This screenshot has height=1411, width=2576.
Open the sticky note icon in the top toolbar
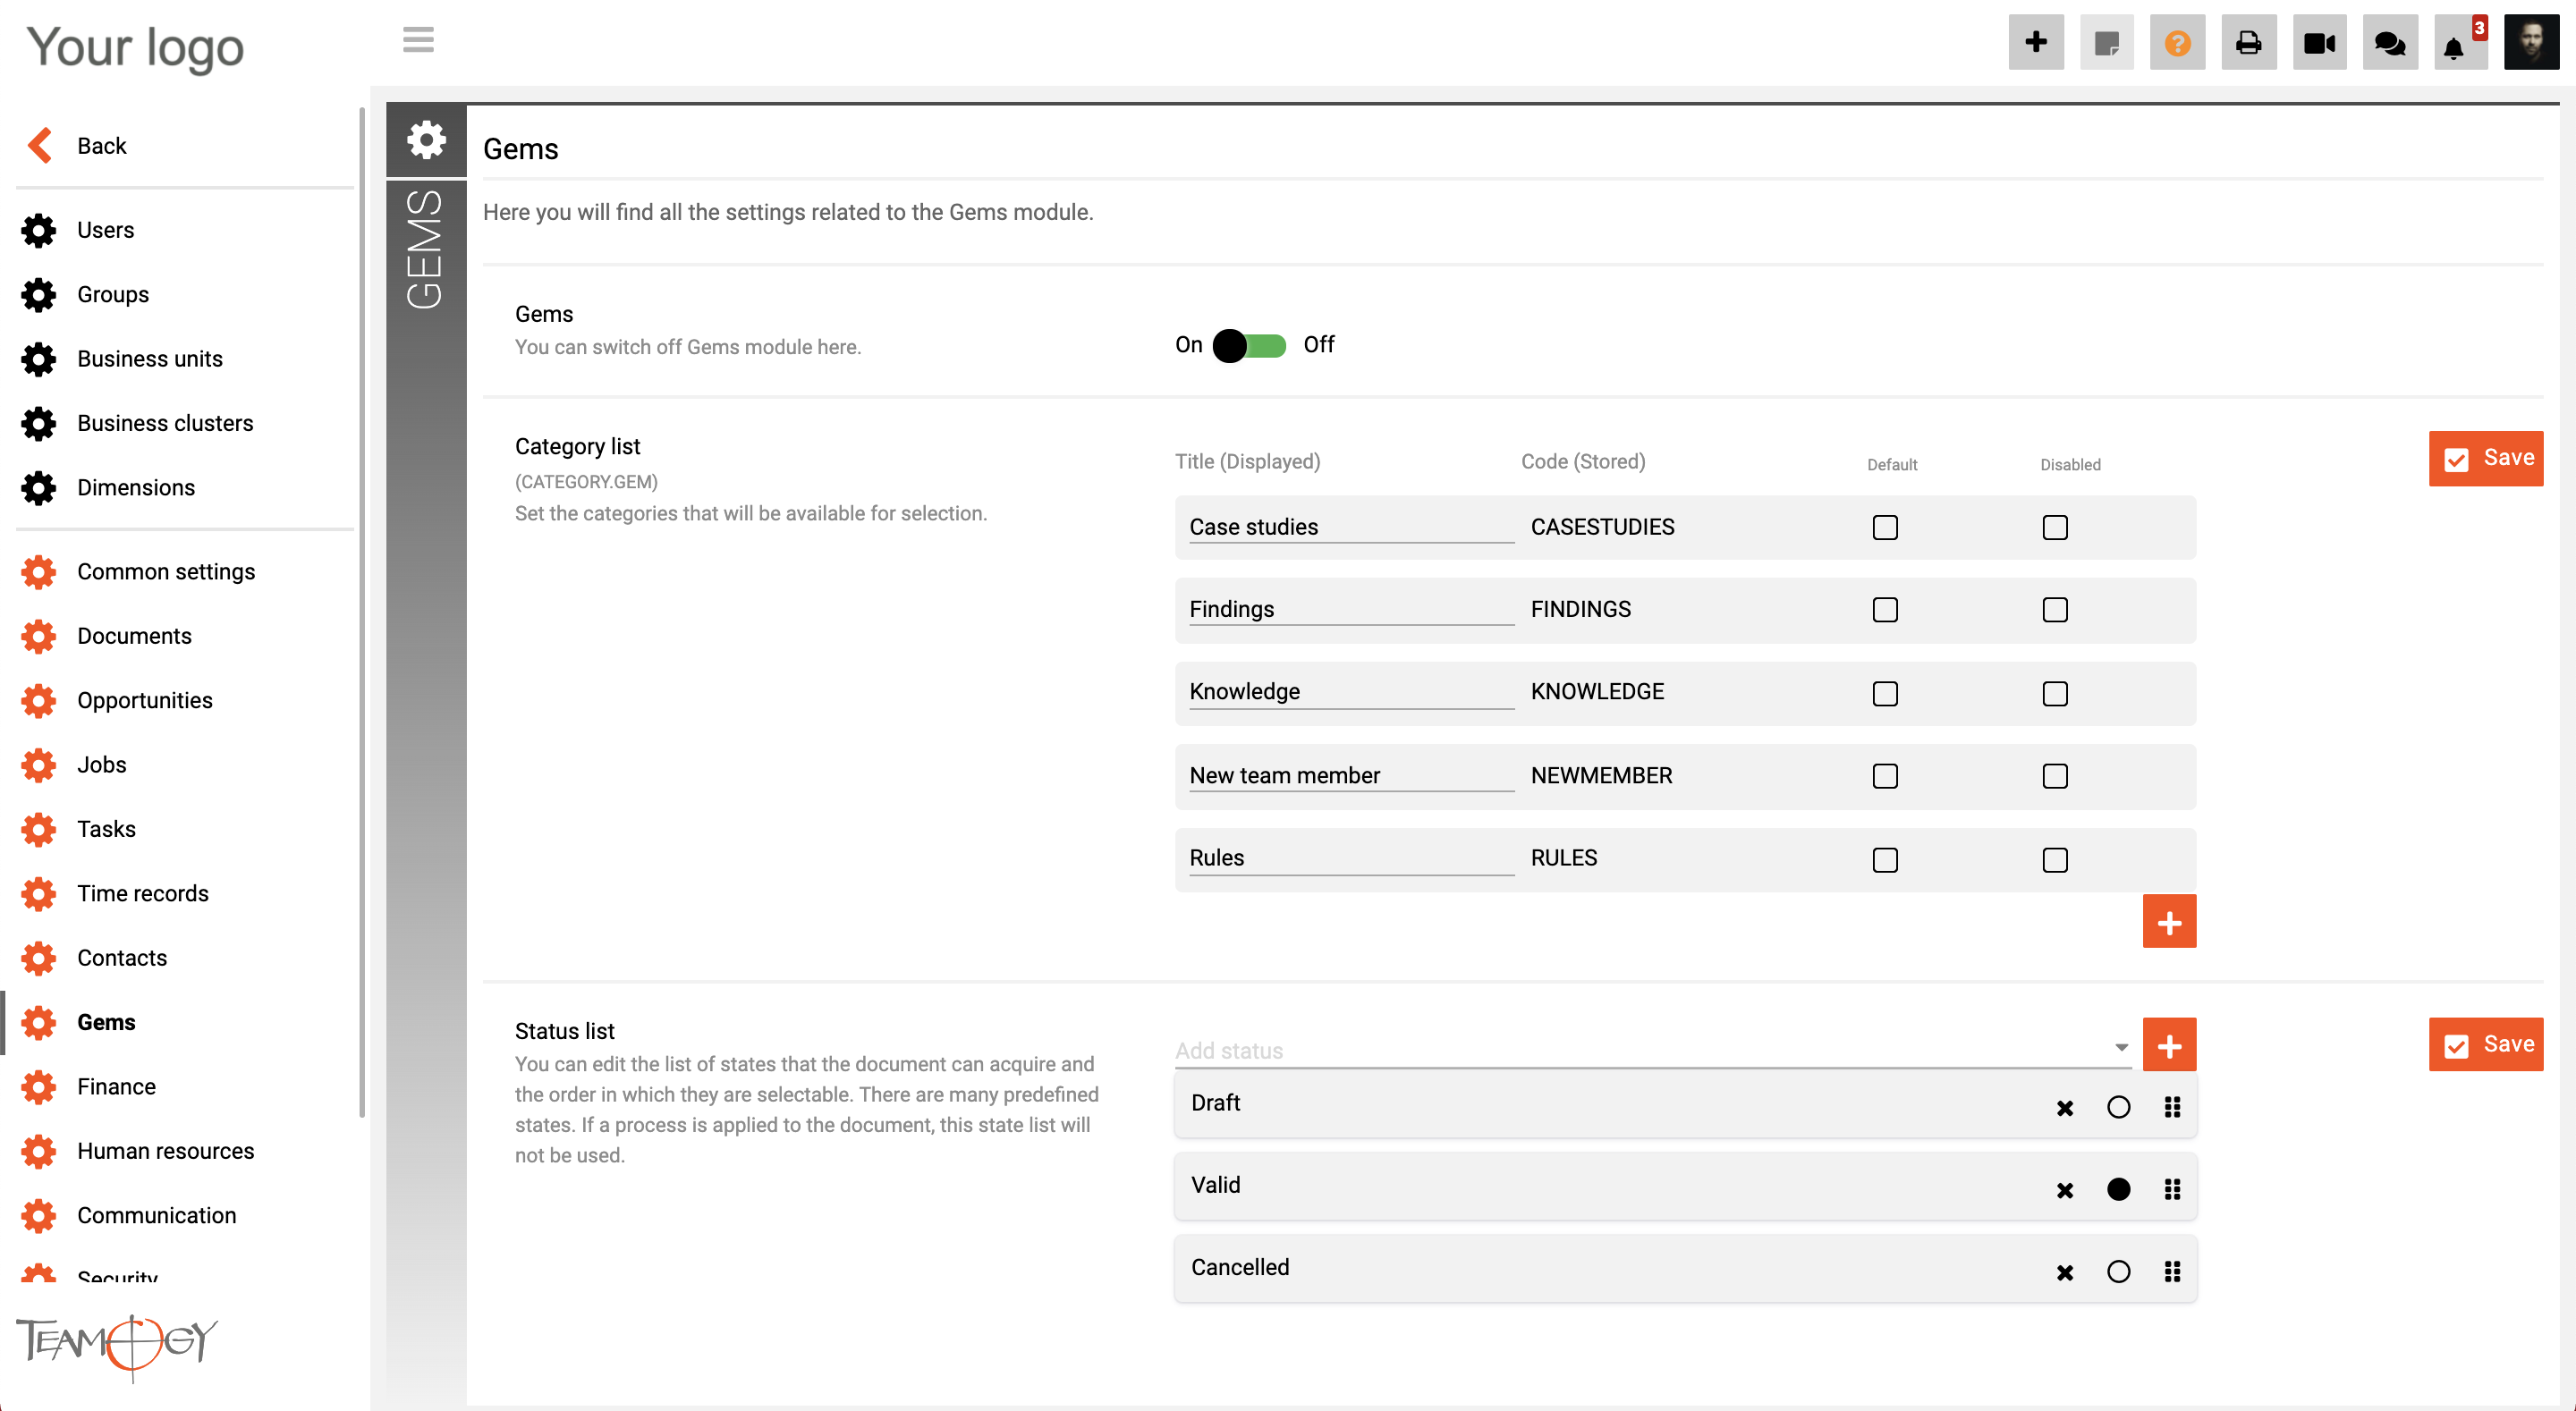(x=2106, y=42)
